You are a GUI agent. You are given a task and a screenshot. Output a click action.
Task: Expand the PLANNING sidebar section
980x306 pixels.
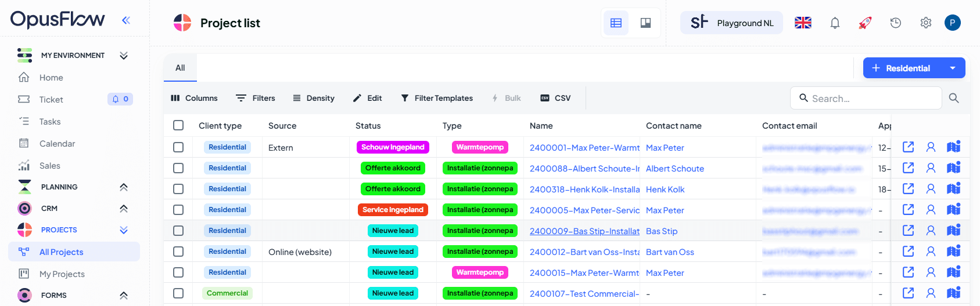(123, 187)
